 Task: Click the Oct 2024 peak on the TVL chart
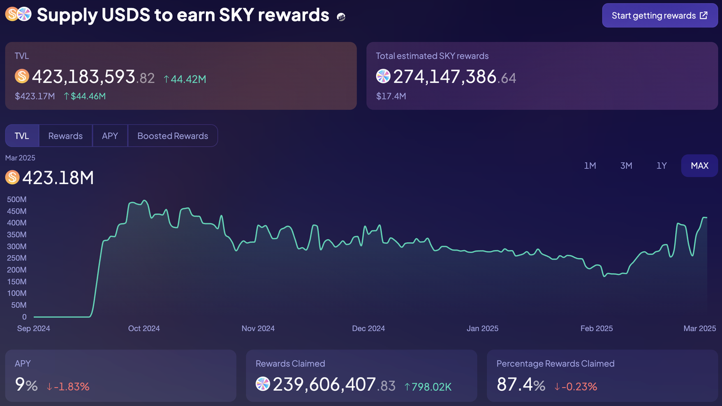144,200
